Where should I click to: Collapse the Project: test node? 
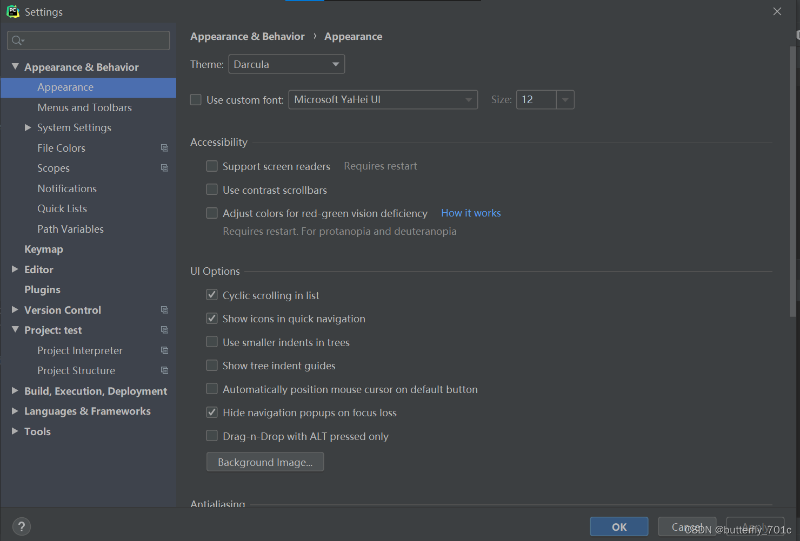(x=15, y=329)
